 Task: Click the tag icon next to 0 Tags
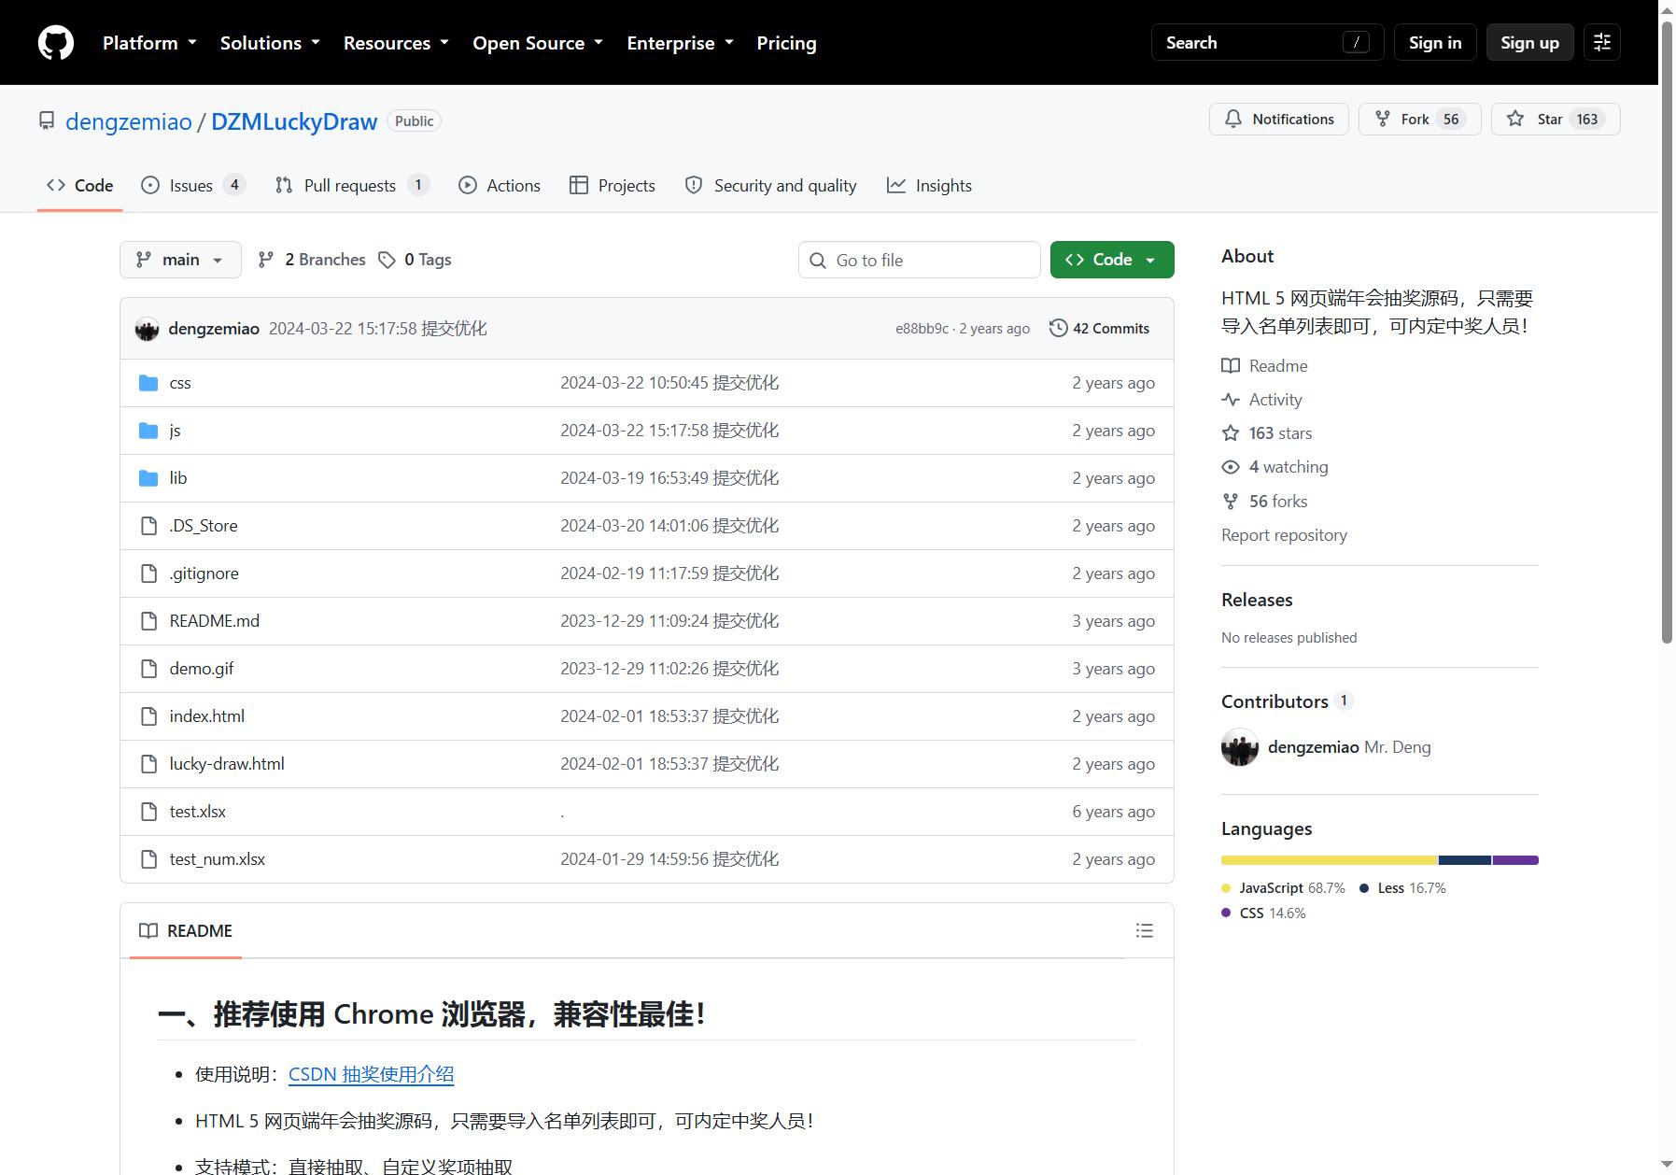click(387, 260)
